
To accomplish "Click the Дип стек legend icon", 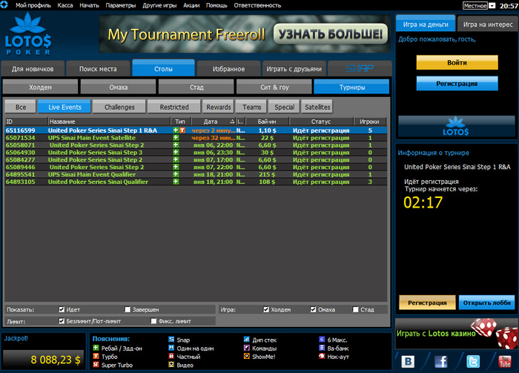I will [247, 340].
